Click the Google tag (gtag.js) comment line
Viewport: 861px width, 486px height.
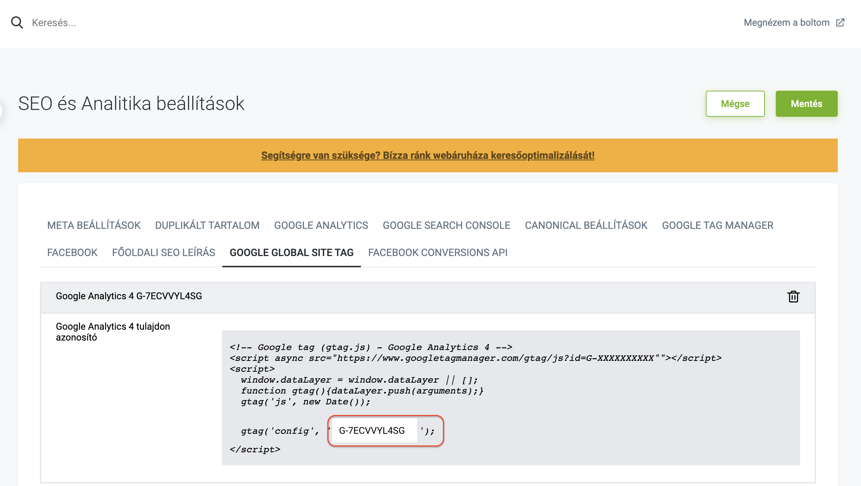point(371,347)
